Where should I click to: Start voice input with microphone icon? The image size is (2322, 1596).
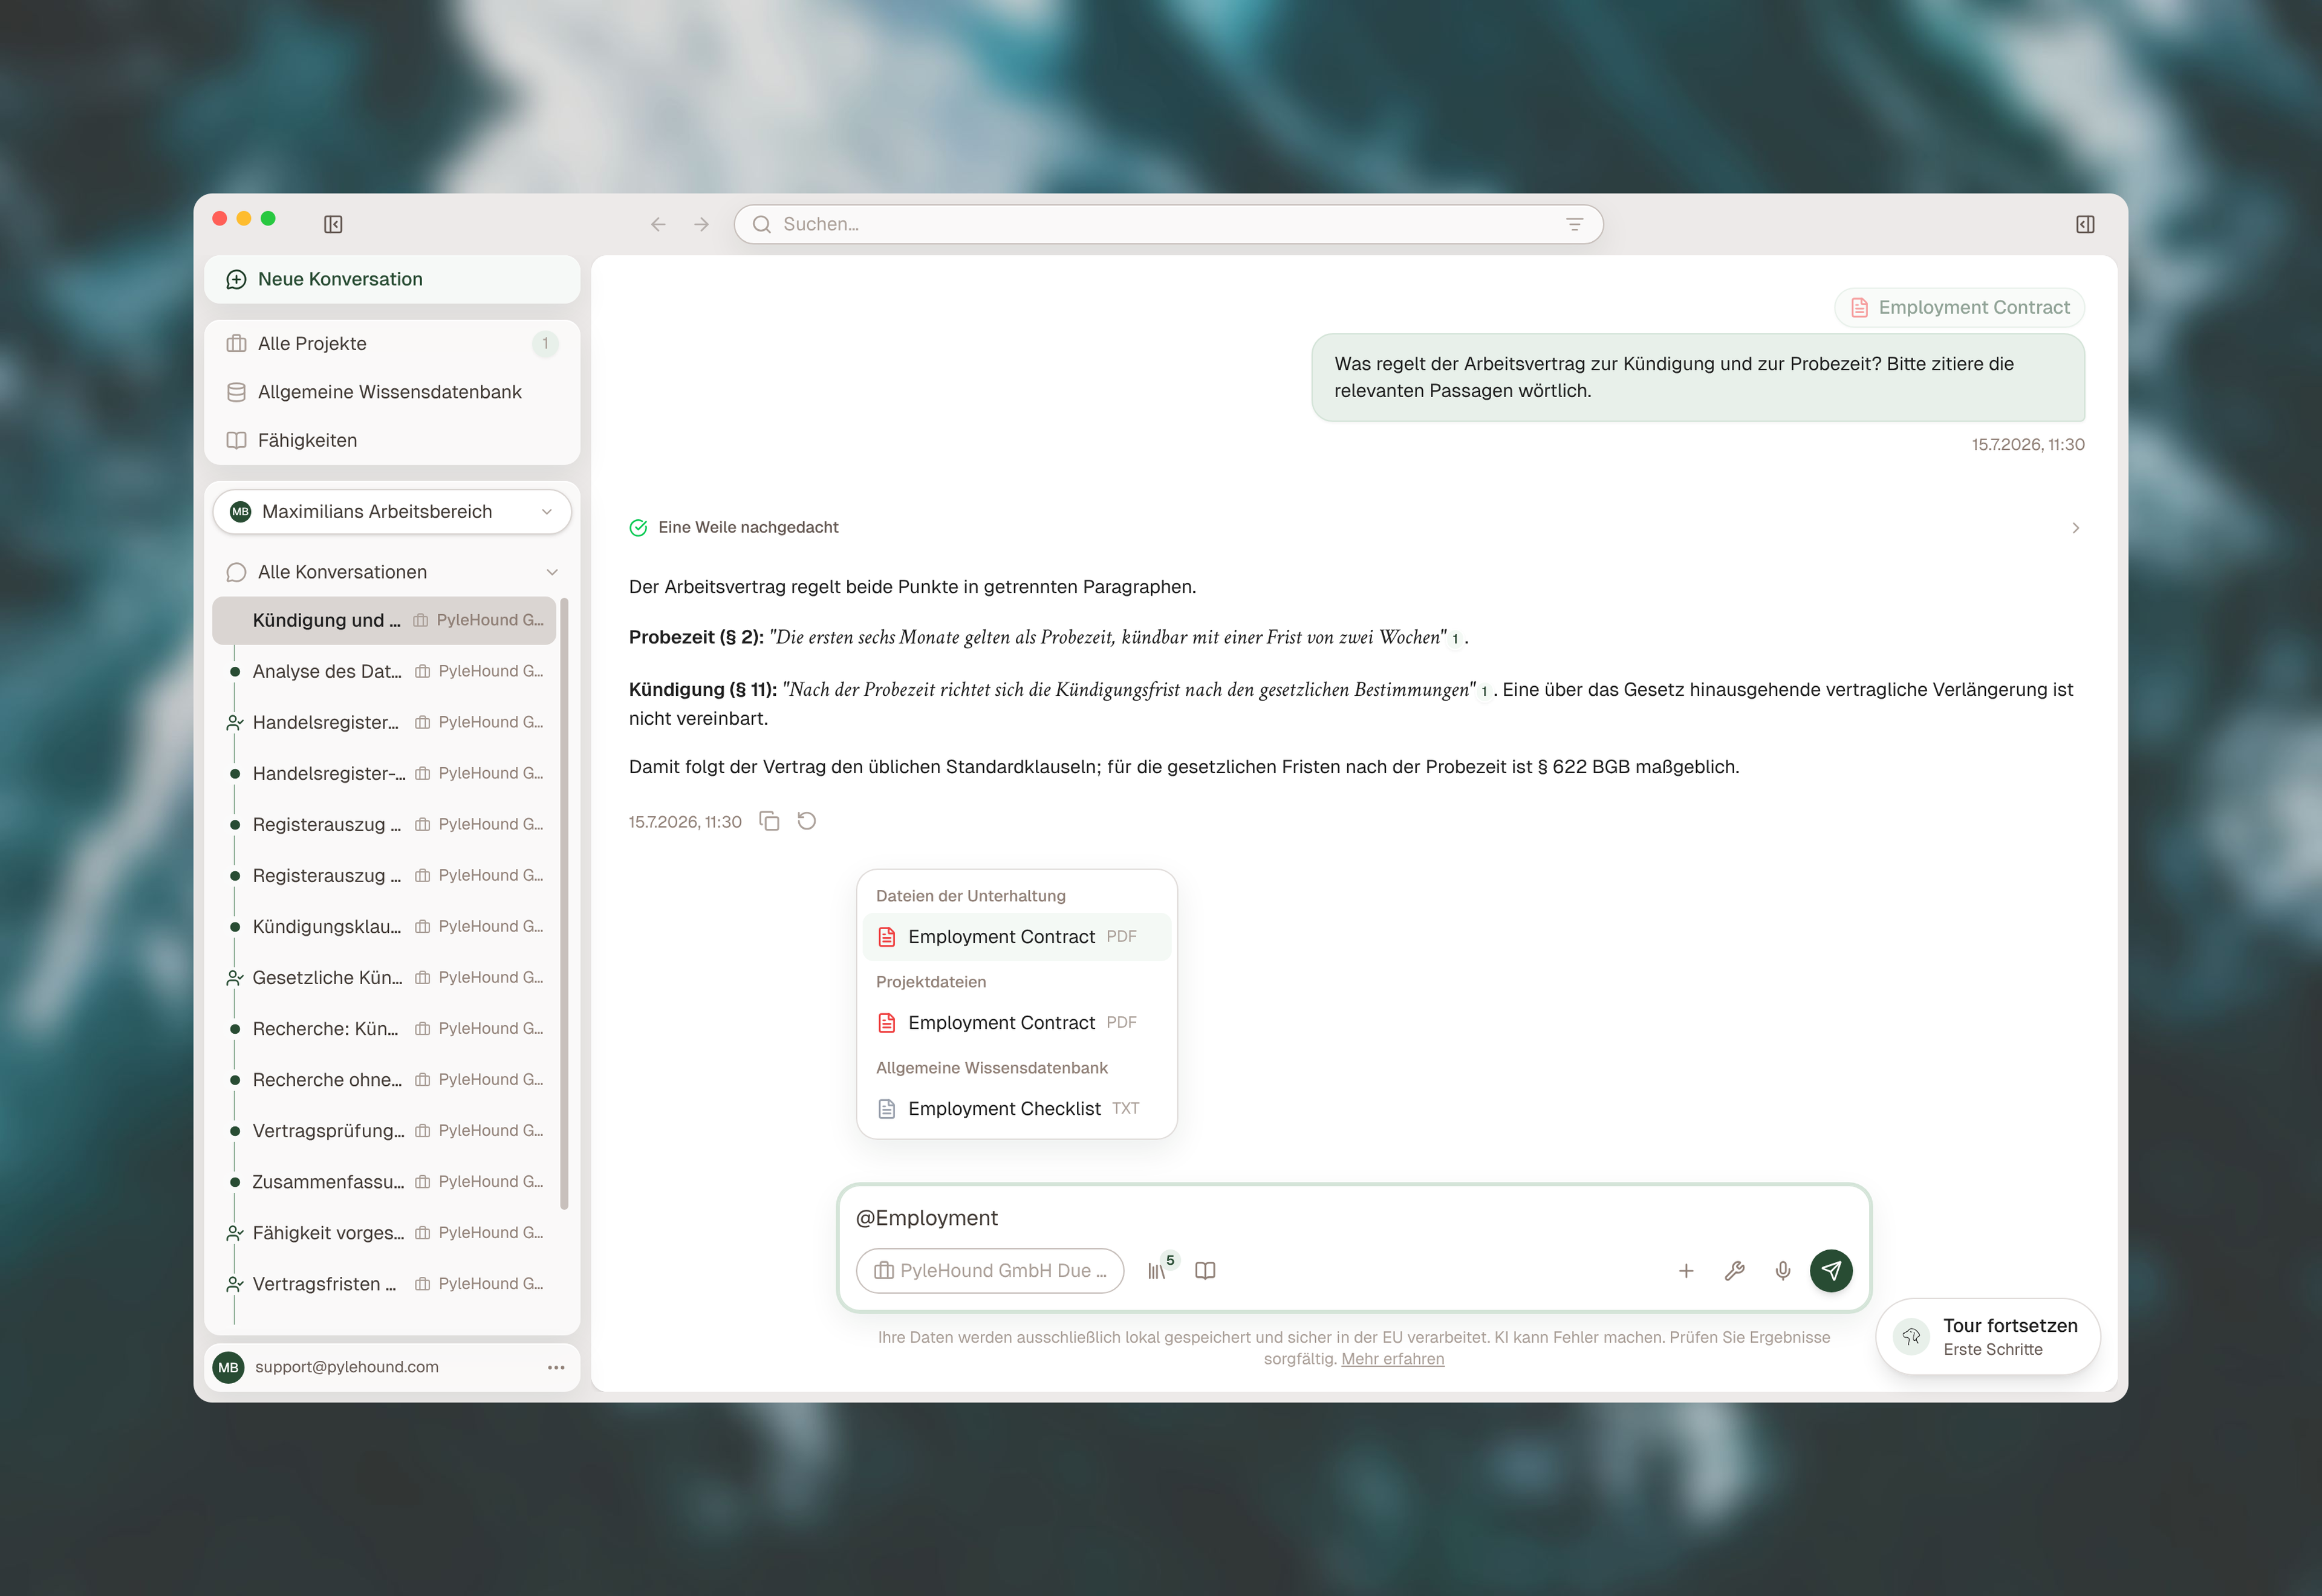1782,1270
